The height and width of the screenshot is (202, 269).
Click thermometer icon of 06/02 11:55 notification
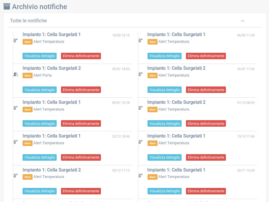[x=140, y=40]
